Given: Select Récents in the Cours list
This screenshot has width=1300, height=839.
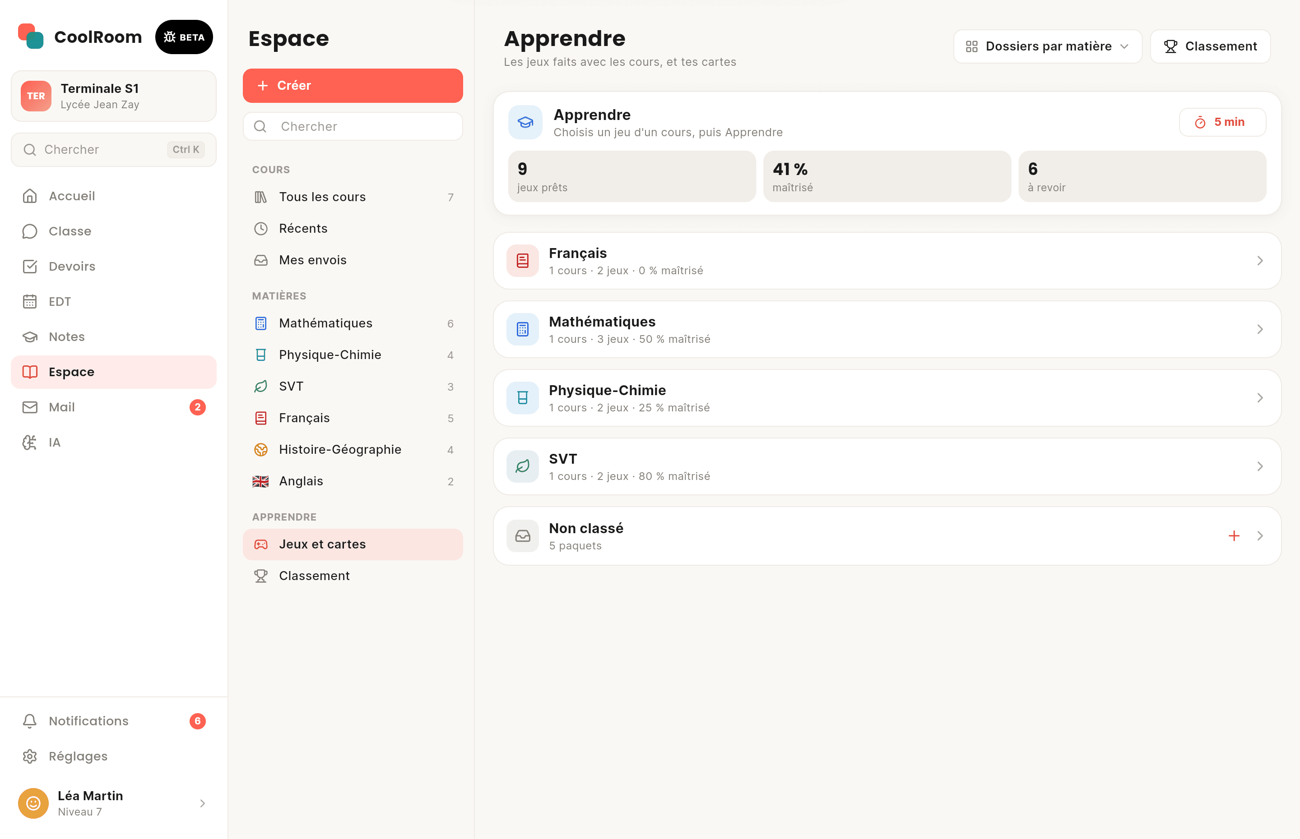Looking at the screenshot, I should (x=353, y=228).
